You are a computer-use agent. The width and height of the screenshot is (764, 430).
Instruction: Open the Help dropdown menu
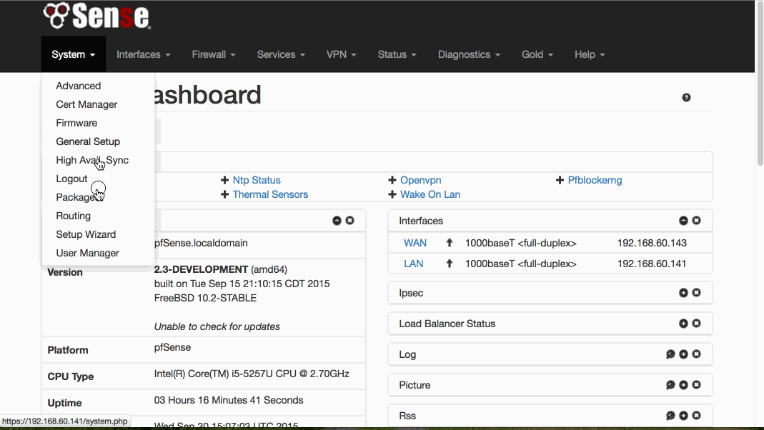[x=590, y=54]
